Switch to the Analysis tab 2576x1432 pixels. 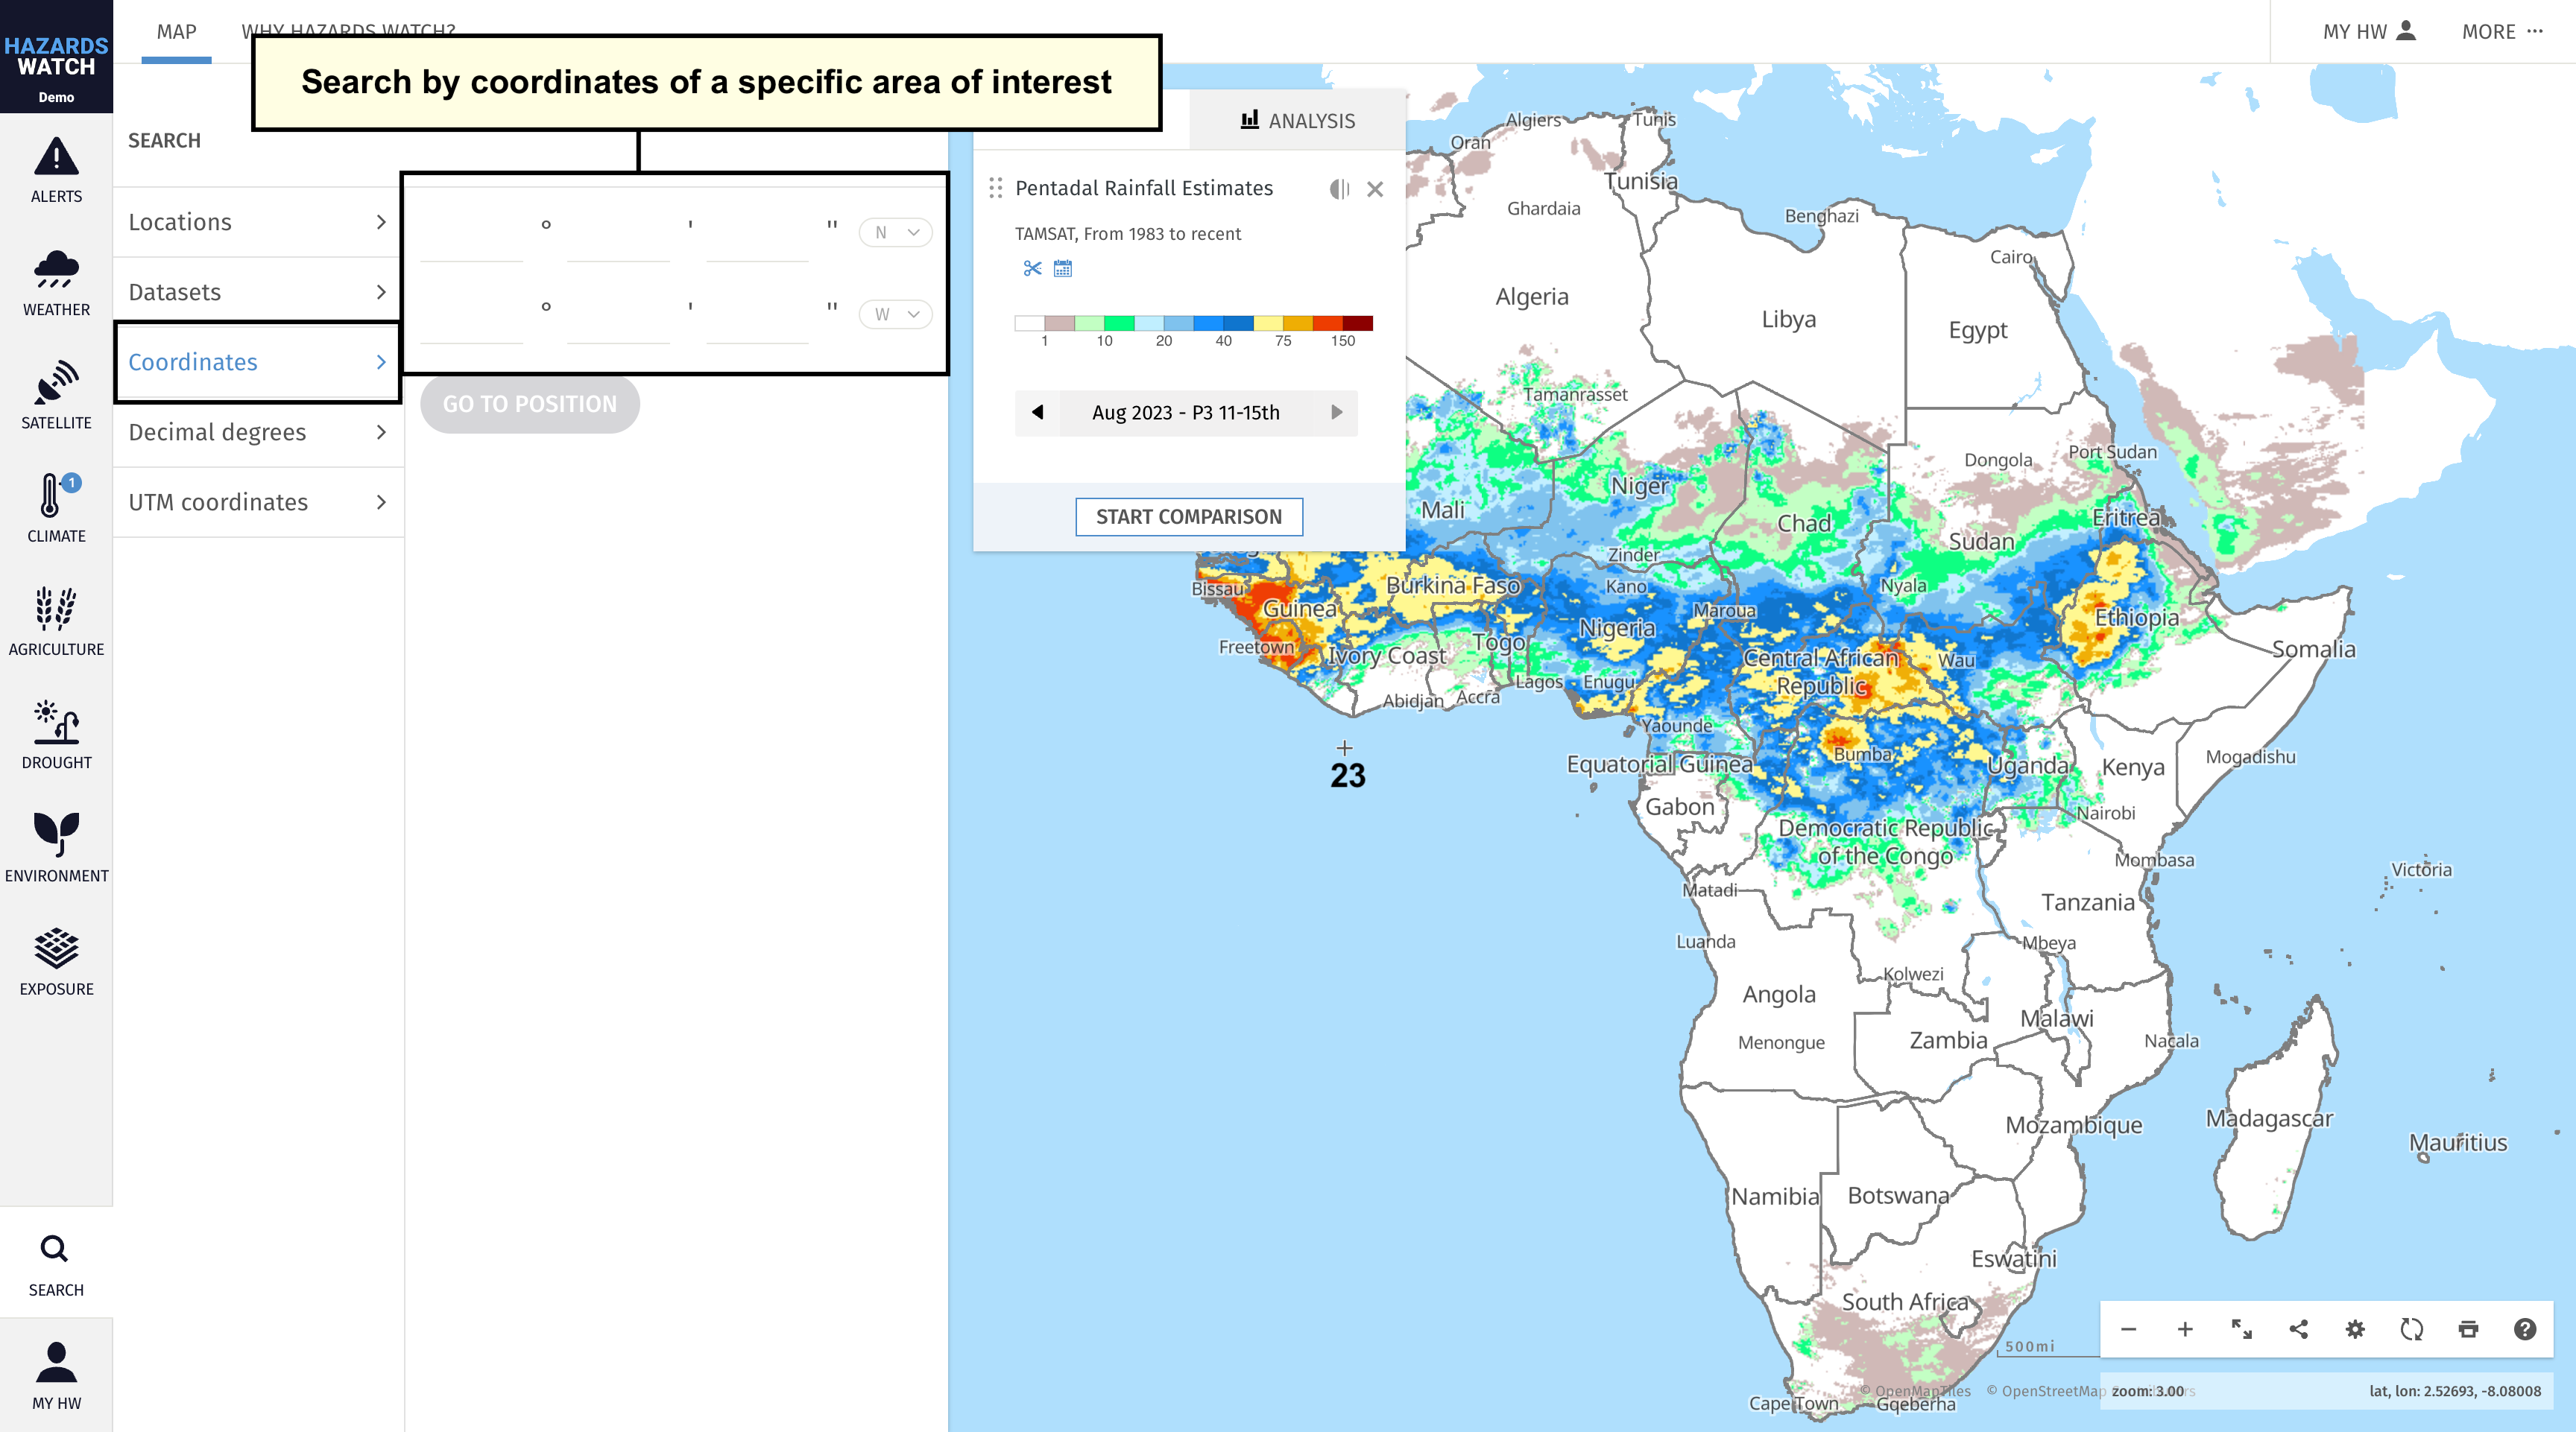coord(1297,121)
